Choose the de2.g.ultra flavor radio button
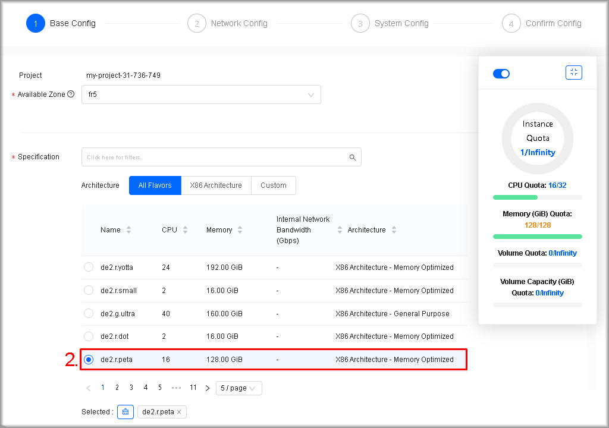Viewport: 609px width, 428px height. point(89,313)
